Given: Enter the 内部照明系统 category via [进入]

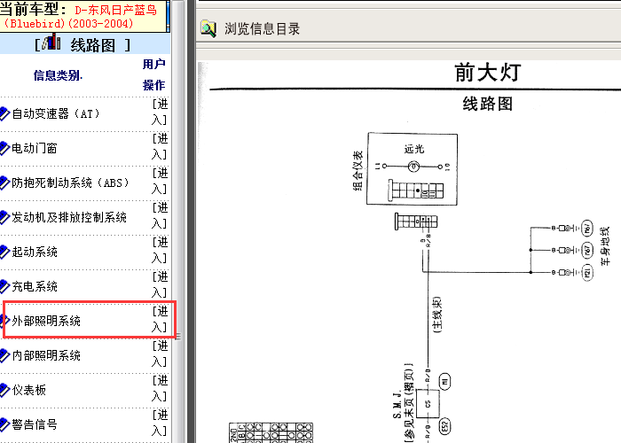Looking at the screenshot, I should click(x=160, y=354).
